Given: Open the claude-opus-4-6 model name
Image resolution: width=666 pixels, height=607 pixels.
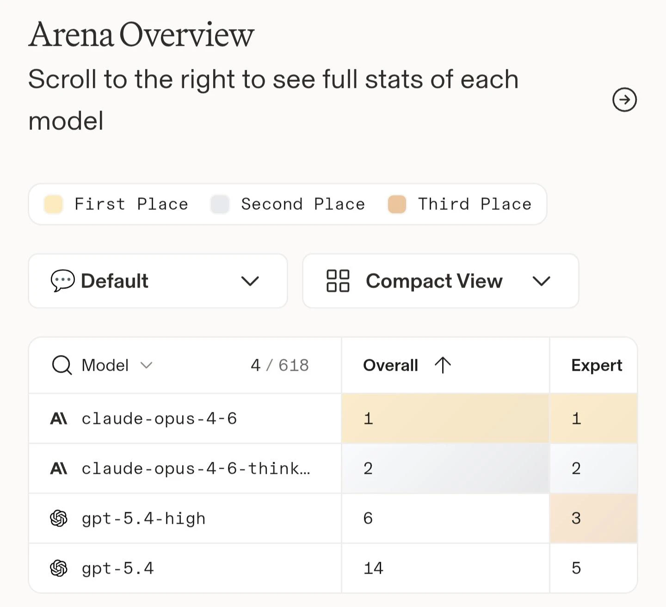Looking at the screenshot, I should pos(159,419).
